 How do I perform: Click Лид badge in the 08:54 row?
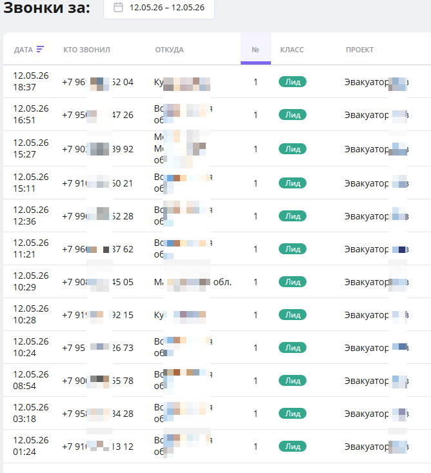292,380
